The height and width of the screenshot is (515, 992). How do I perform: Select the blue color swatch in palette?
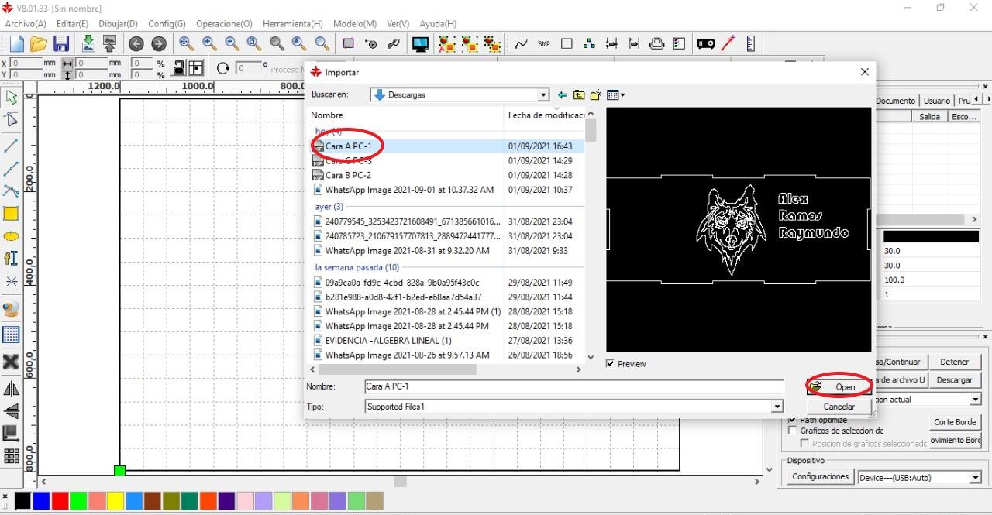[x=42, y=501]
